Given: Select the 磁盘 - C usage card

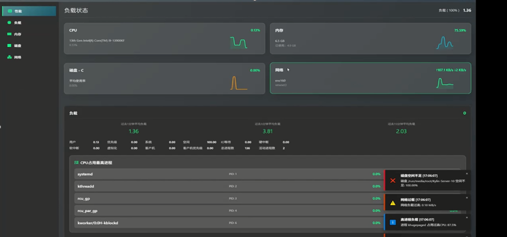Looking at the screenshot, I should click(x=164, y=78).
